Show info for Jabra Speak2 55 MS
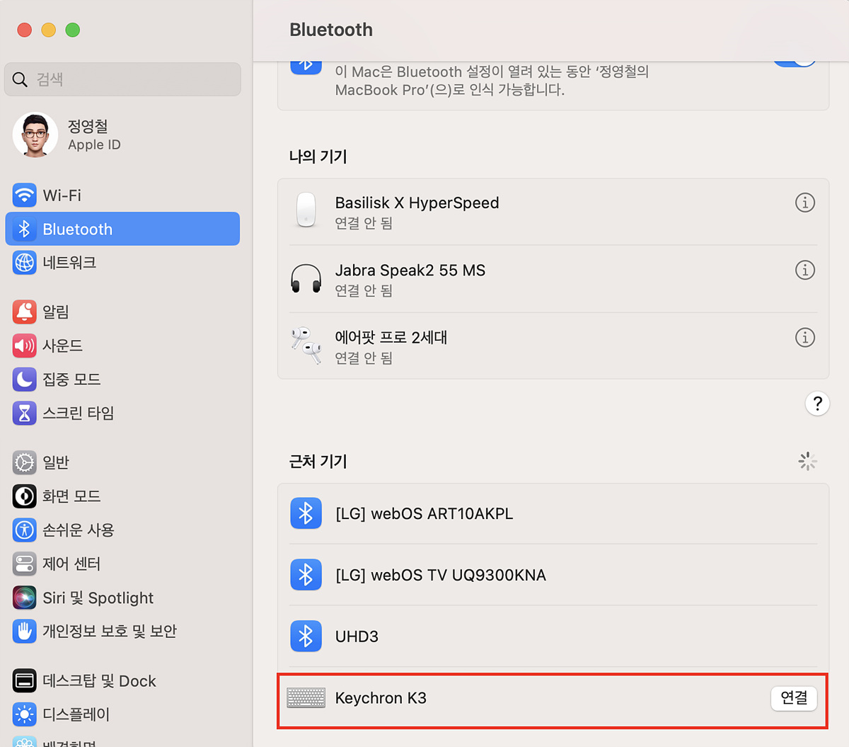Viewport: 849px width, 747px height. click(805, 270)
